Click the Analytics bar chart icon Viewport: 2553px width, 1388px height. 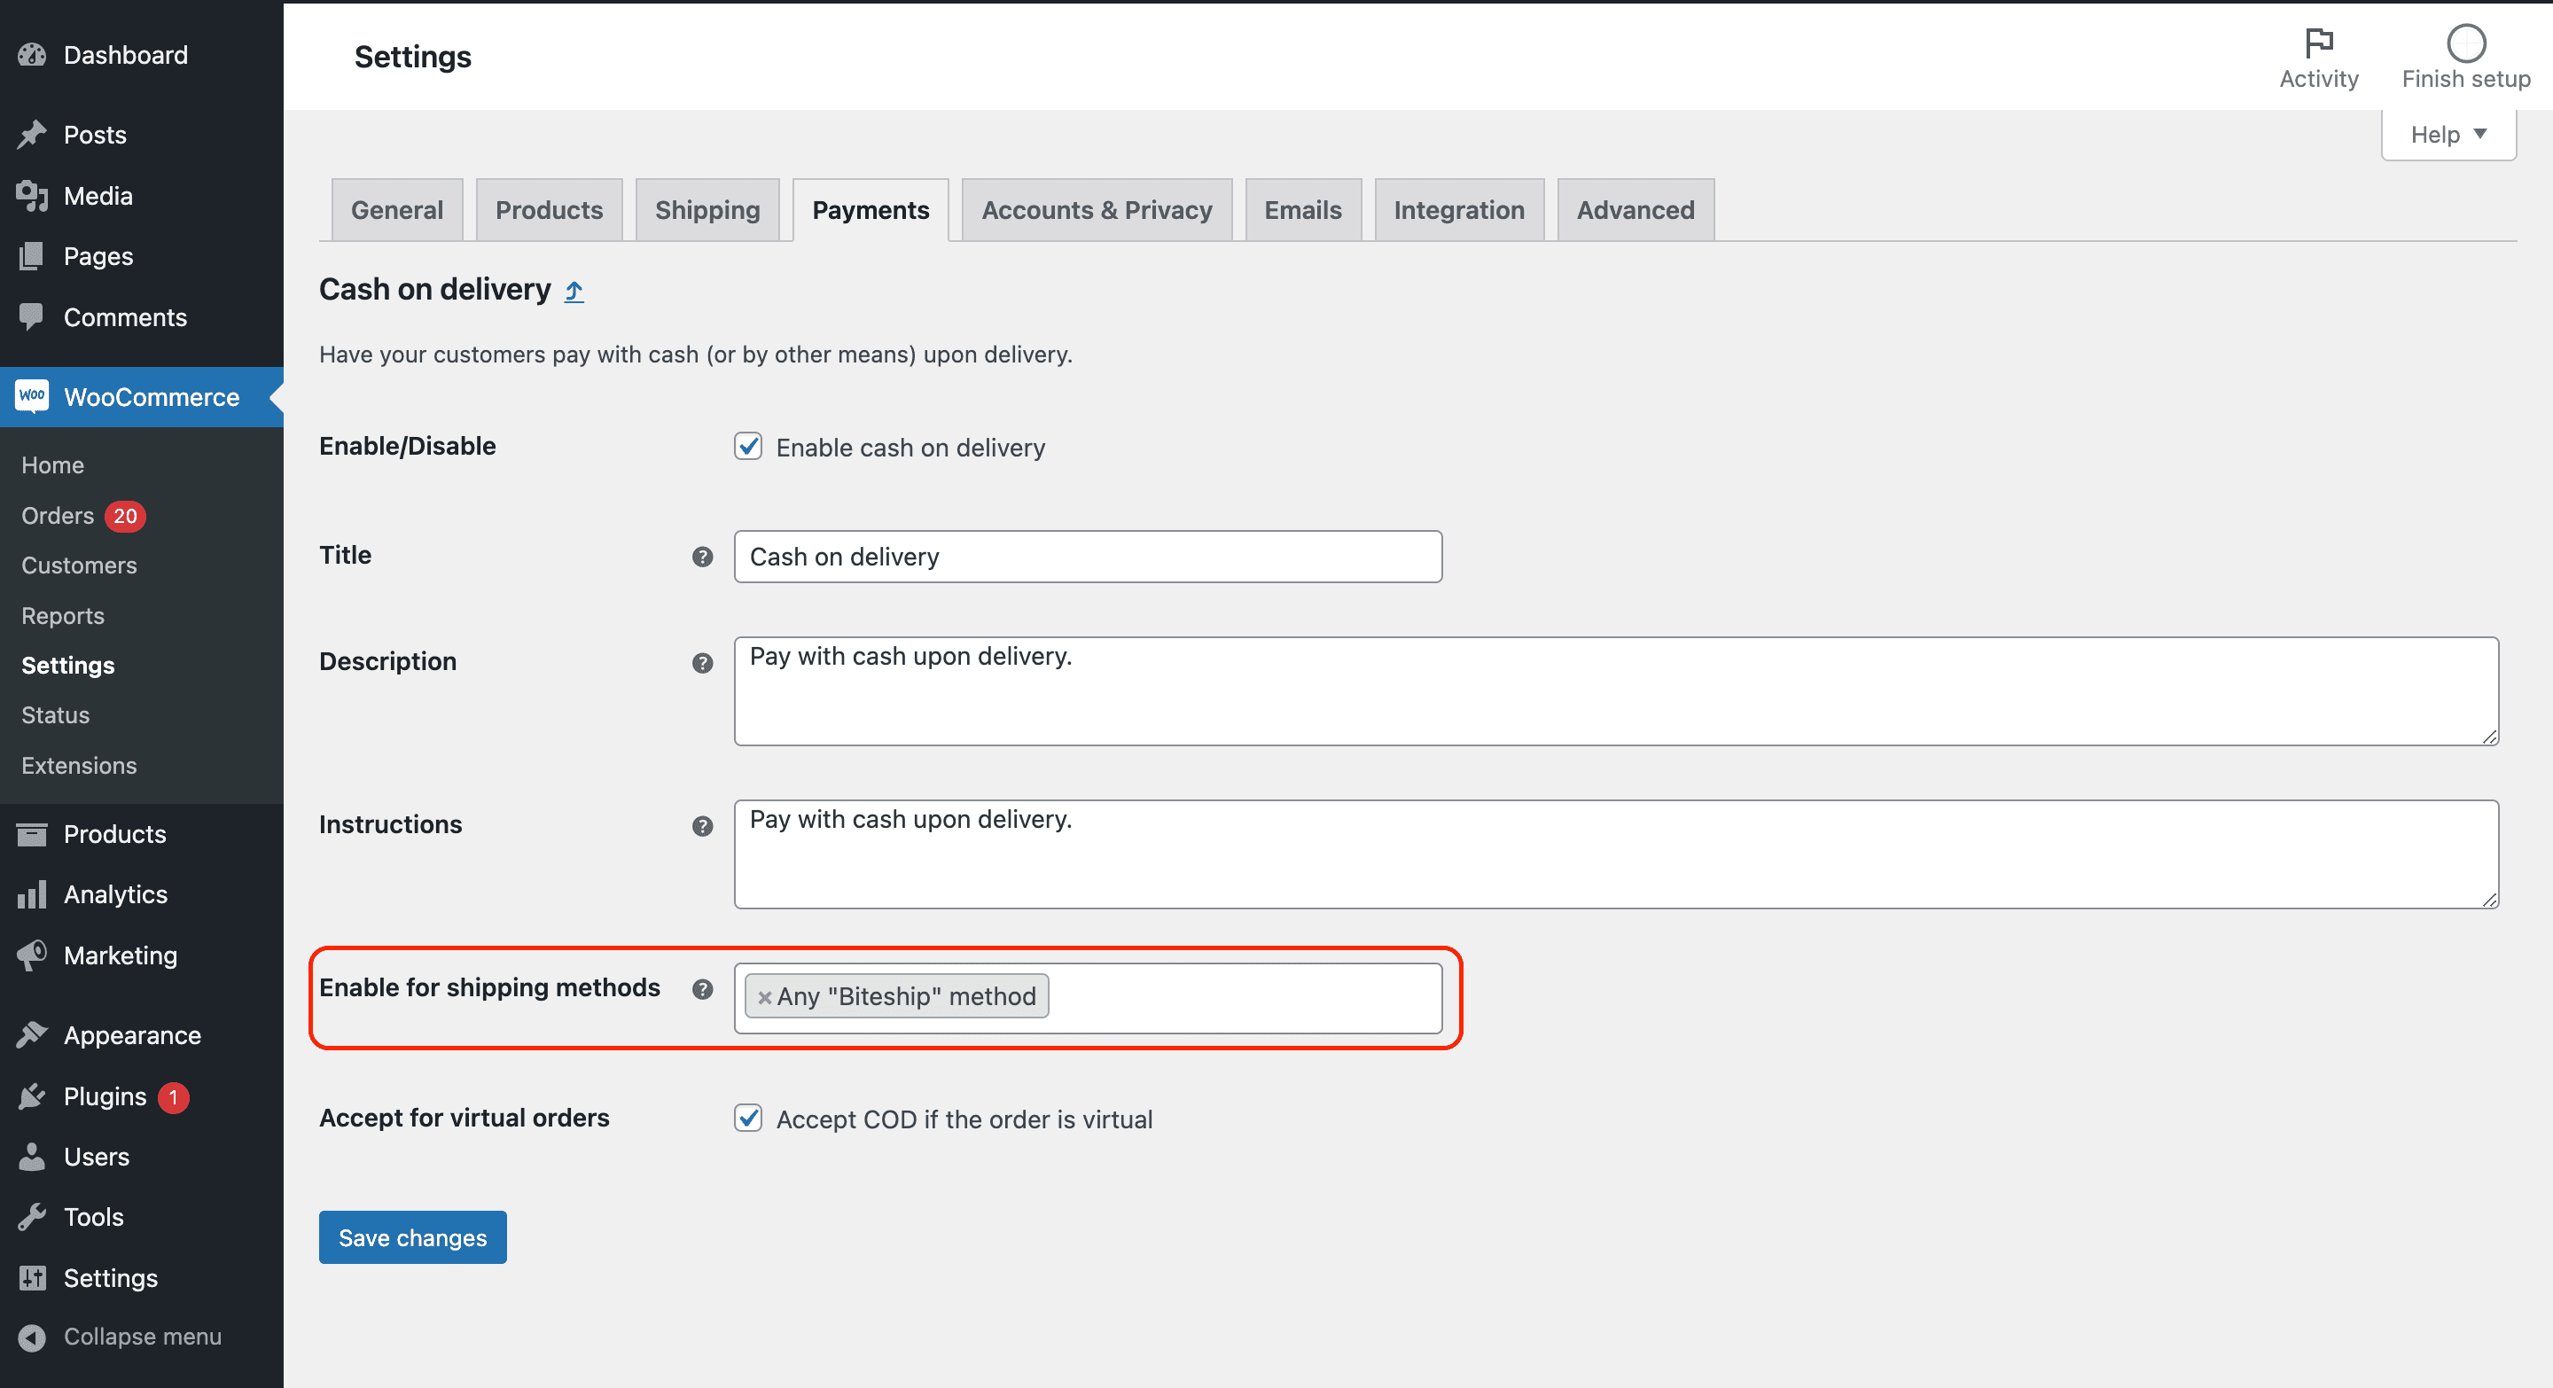32,894
